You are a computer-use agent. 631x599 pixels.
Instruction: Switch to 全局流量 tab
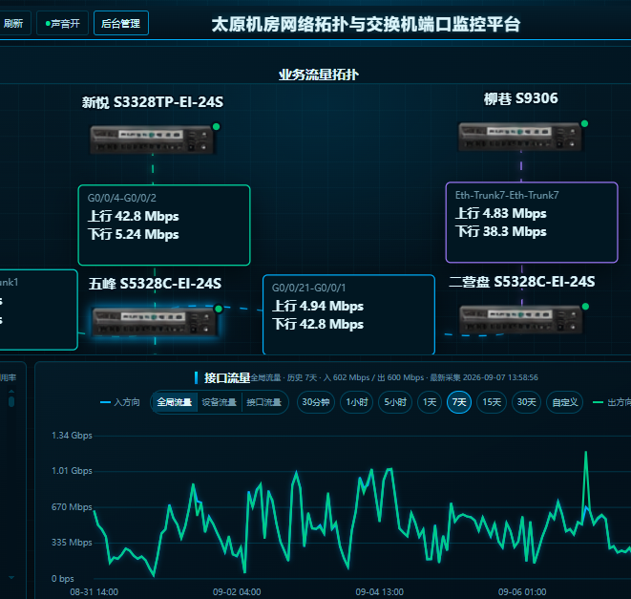click(175, 402)
